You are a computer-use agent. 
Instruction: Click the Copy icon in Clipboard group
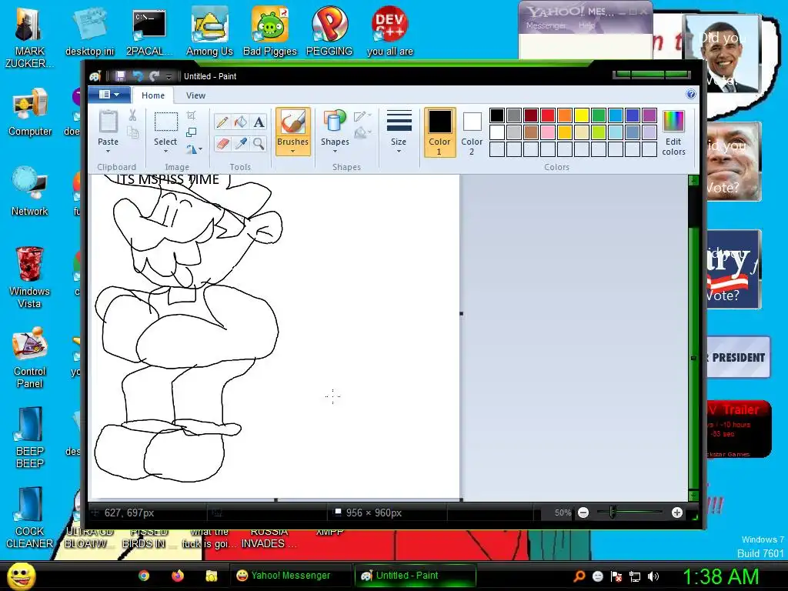(x=132, y=132)
